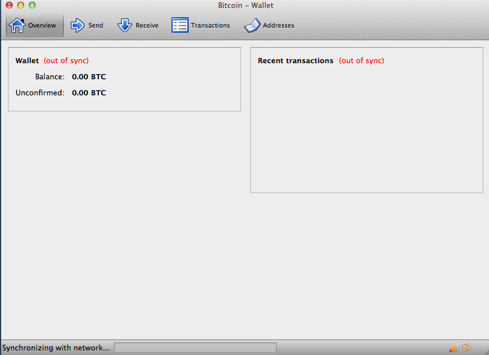Open the Send tab label
This screenshot has height=355, width=489.
pyautogui.click(x=95, y=25)
